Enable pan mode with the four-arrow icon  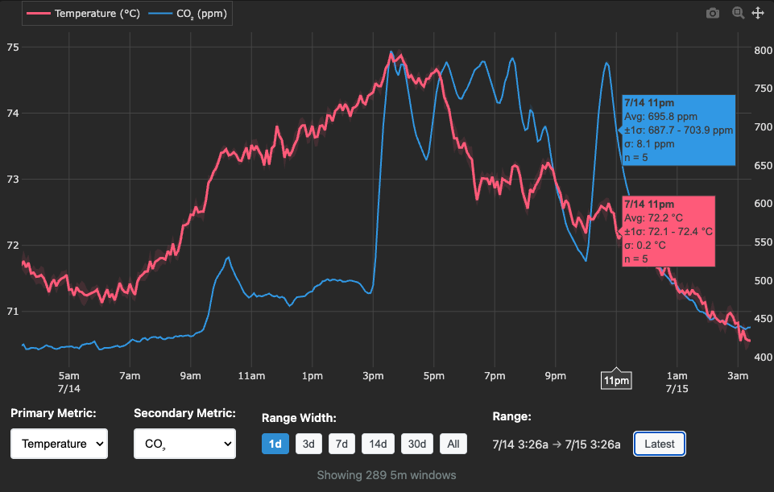[x=758, y=13]
